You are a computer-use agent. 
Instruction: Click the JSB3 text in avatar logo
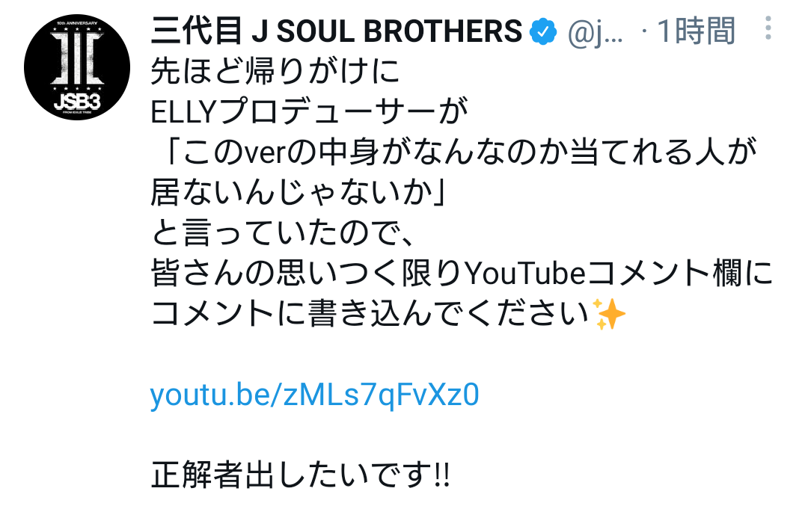[x=77, y=101]
